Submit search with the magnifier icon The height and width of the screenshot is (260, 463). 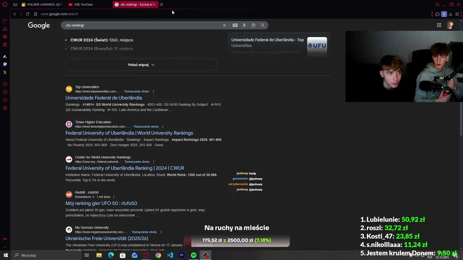[263, 25]
